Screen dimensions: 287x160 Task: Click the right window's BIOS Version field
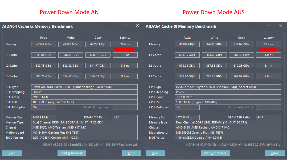coord(228,138)
